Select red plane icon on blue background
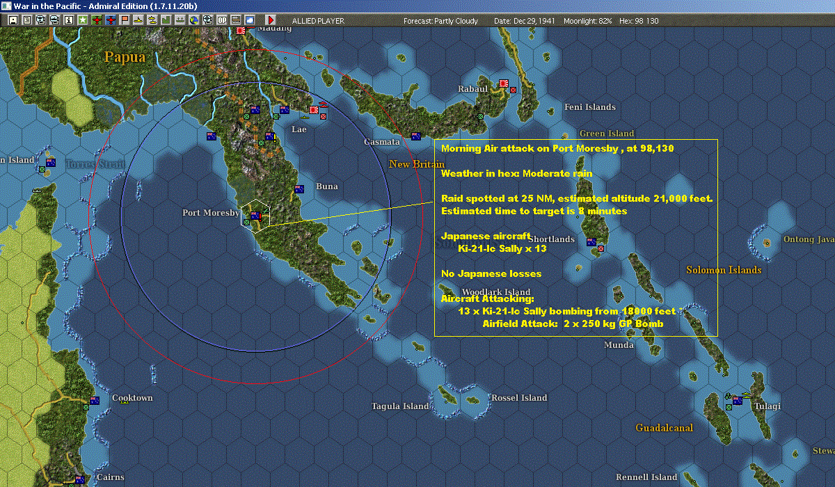835x487 pixels. (111, 20)
